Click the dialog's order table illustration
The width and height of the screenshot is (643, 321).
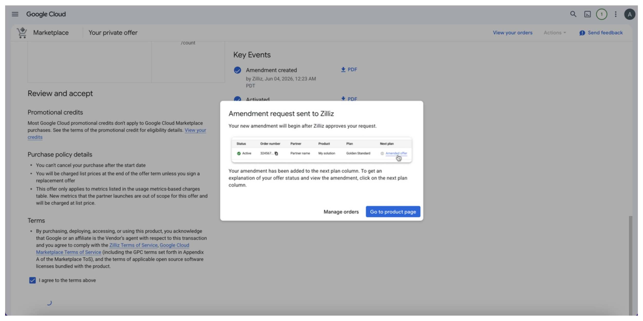[x=321, y=150]
